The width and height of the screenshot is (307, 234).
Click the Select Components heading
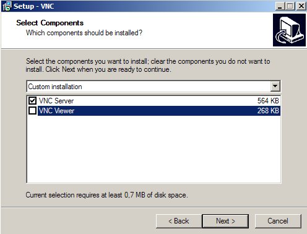[50, 23]
